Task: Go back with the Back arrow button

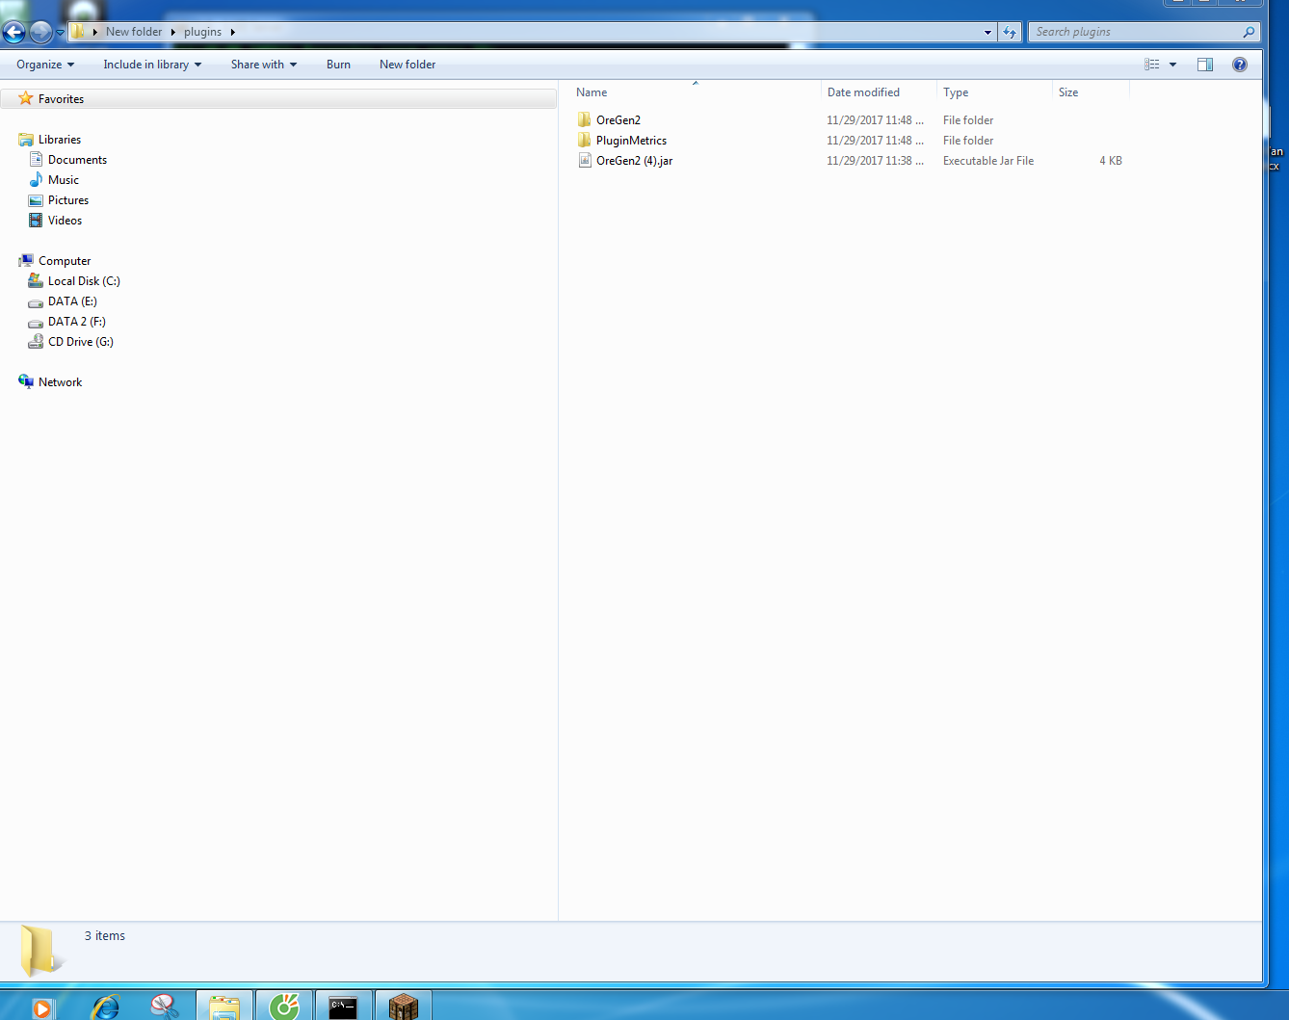Action: pos(13,33)
